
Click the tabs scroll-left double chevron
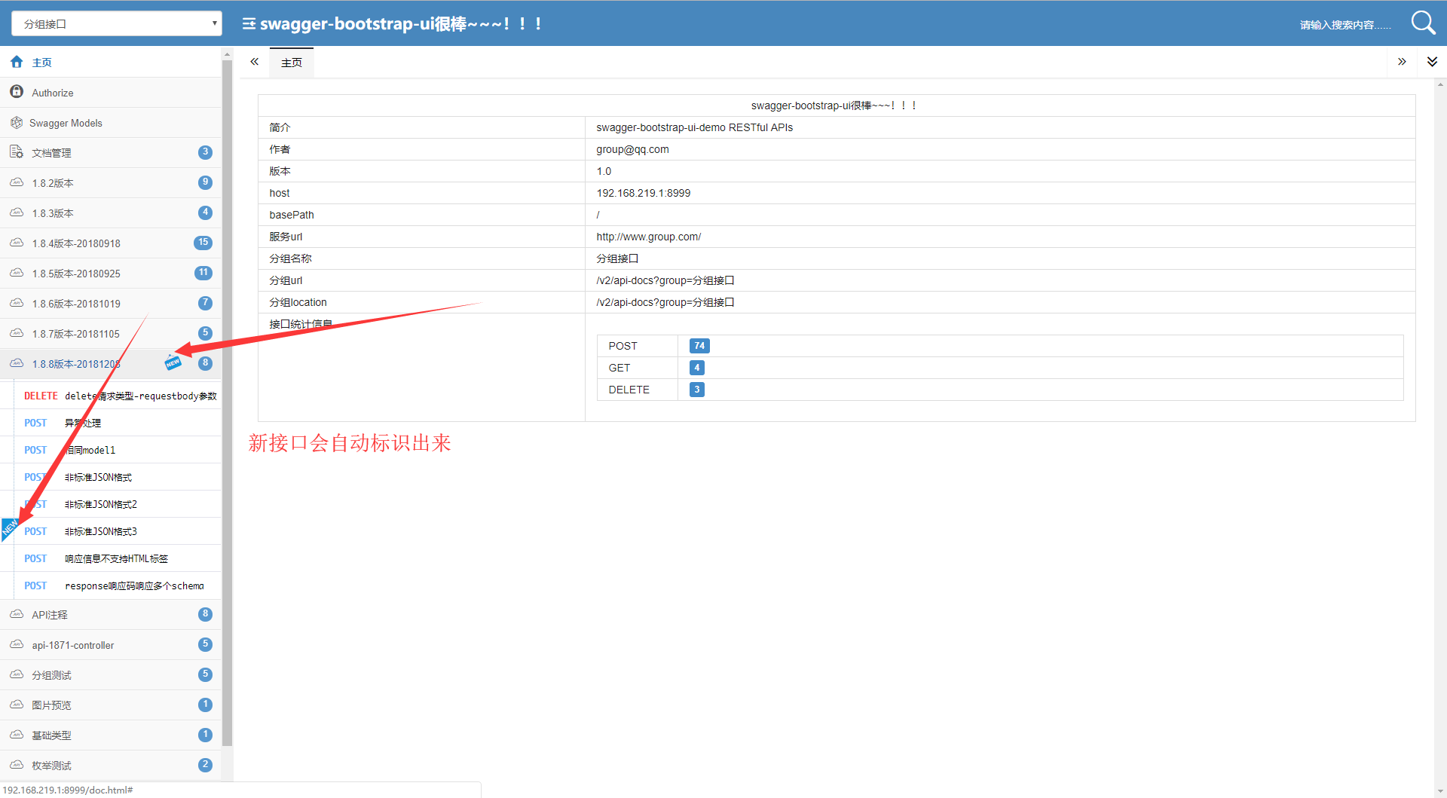coord(255,62)
